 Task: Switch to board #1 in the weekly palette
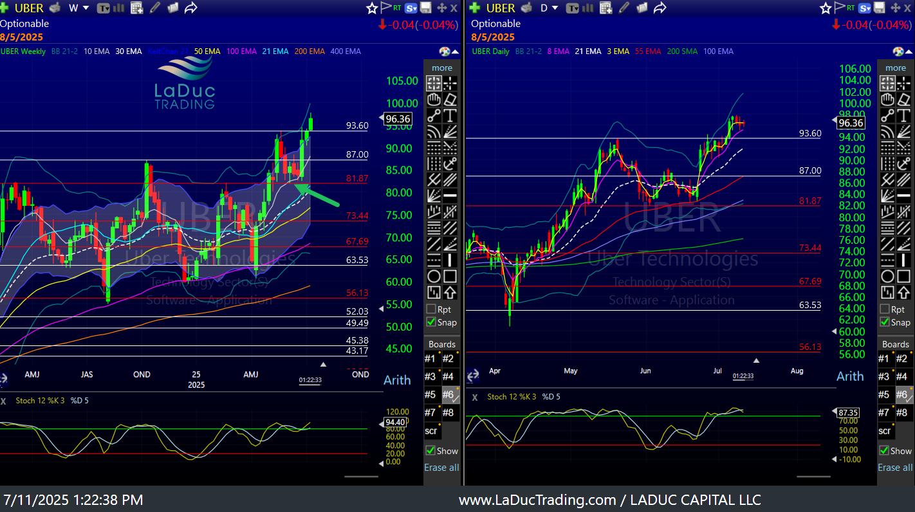tap(432, 358)
